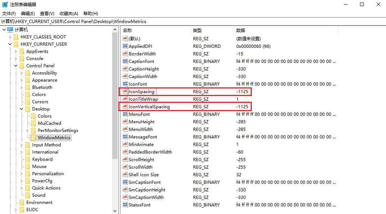Viewport: 386px width, 214px height.
Task: Click the registry path address bar
Action: (193, 21)
